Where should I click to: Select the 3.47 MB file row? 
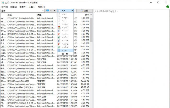(45, 44)
